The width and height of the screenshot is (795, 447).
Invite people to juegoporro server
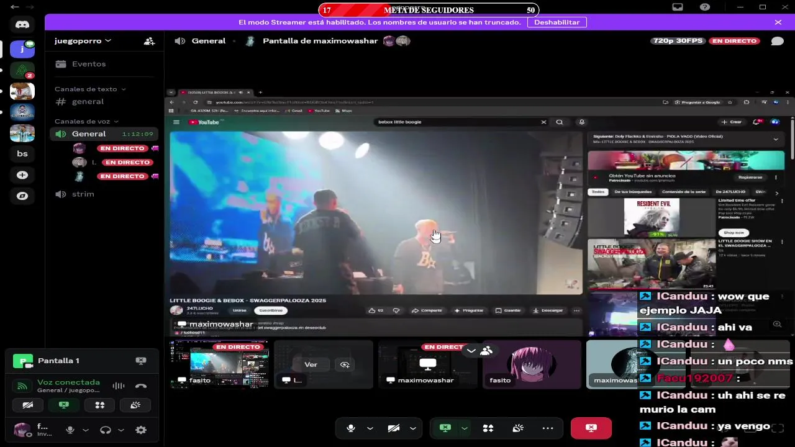[149, 41]
